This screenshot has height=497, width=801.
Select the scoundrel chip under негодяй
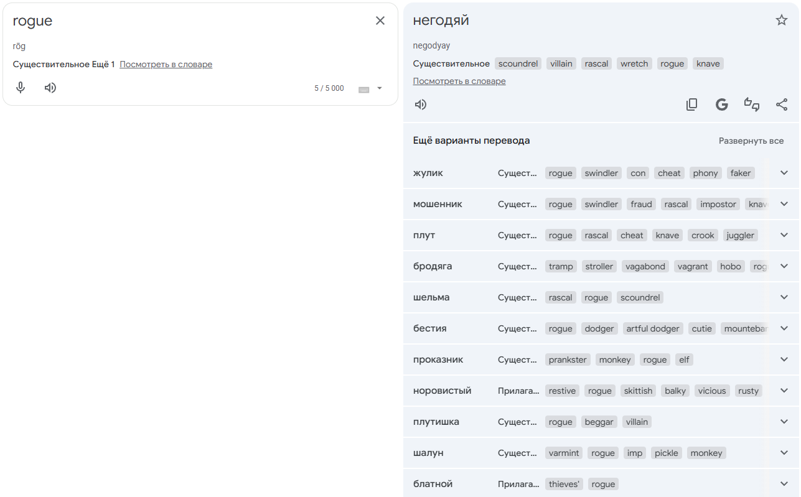[x=518, y=63]
